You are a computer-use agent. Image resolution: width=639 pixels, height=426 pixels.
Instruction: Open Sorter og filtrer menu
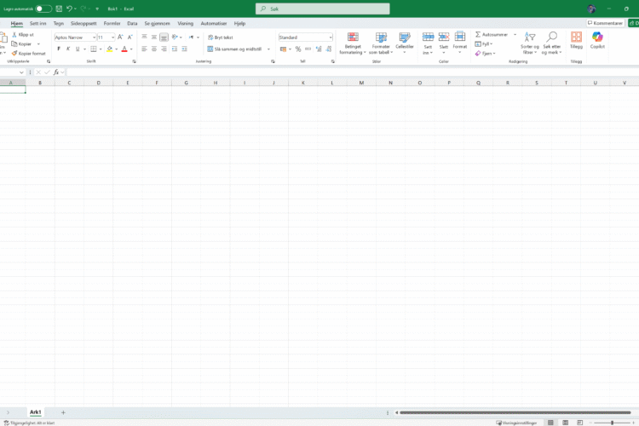coord(530,43)
